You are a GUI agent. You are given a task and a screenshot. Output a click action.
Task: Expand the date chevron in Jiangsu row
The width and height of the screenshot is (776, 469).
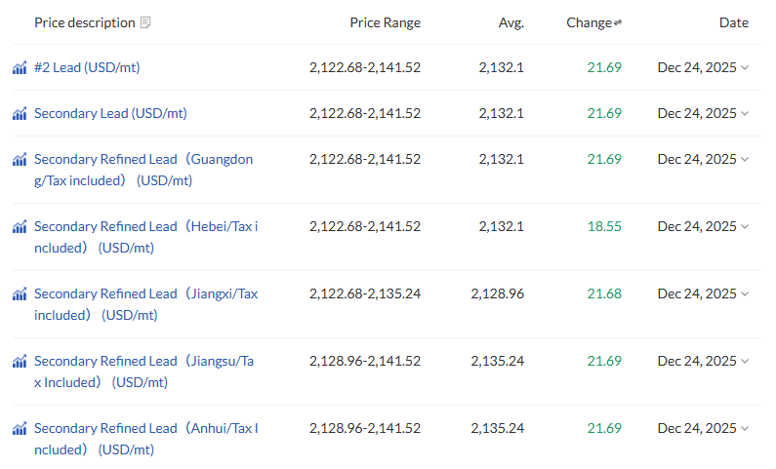[x=746, y=362]
